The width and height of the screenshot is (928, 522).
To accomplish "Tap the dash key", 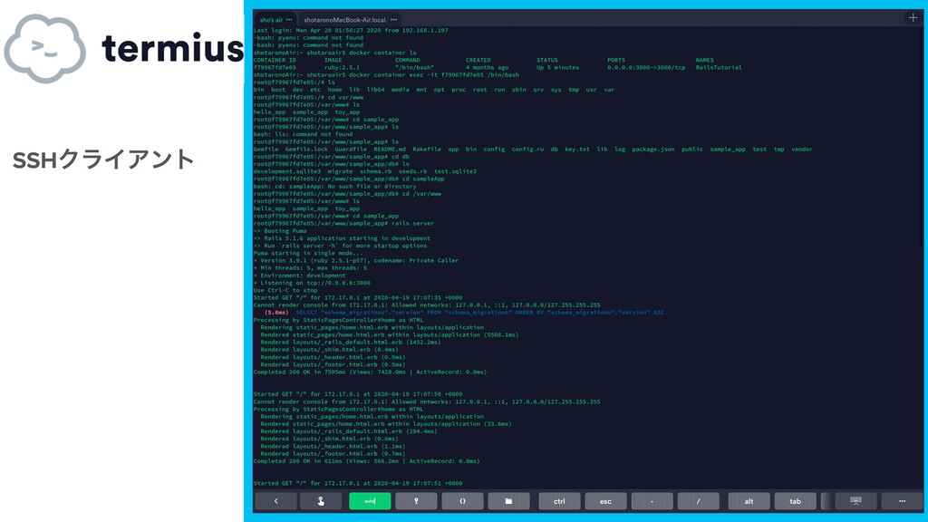I will click(652, 501).
